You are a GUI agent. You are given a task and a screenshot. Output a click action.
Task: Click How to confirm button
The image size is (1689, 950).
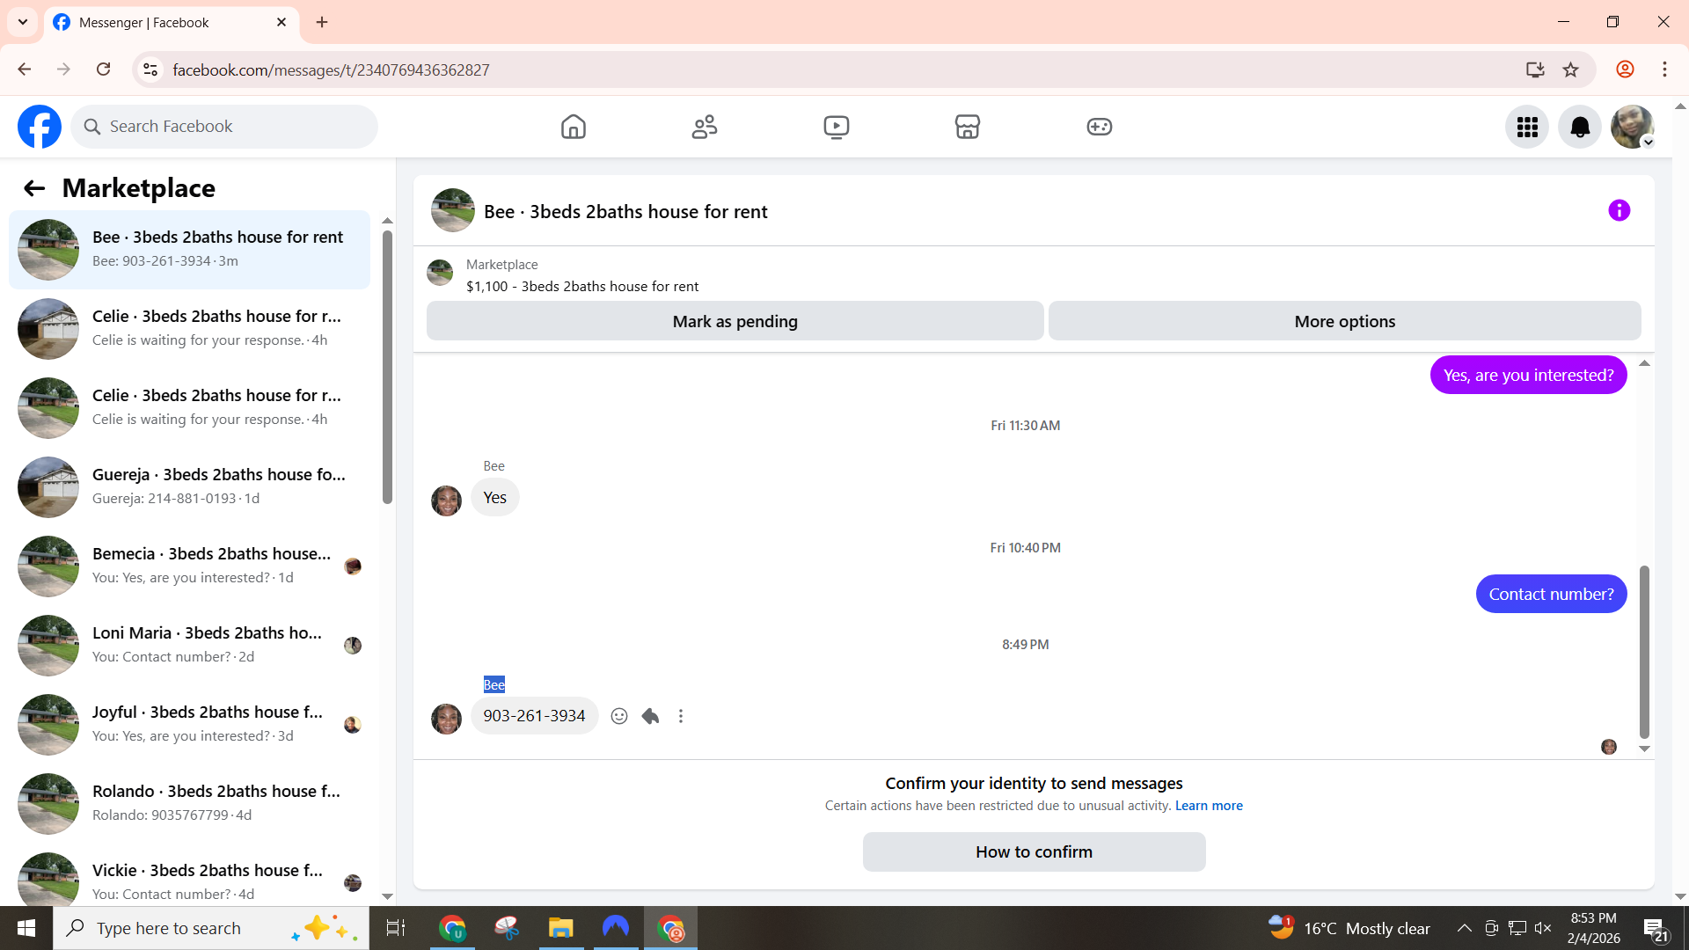pos(1034,851)
